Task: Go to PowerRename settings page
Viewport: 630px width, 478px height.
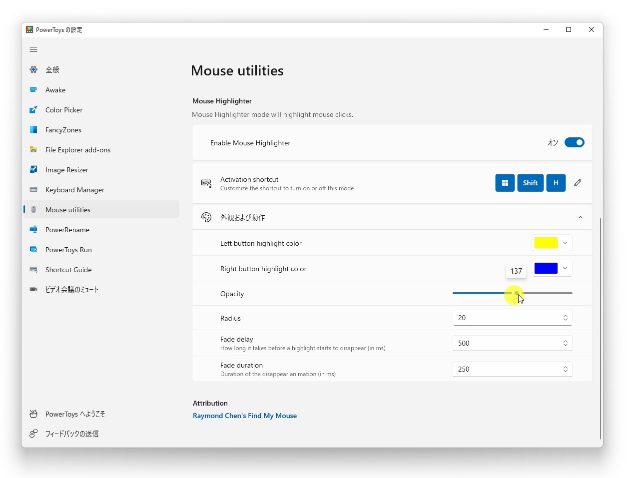Action: 67,230
